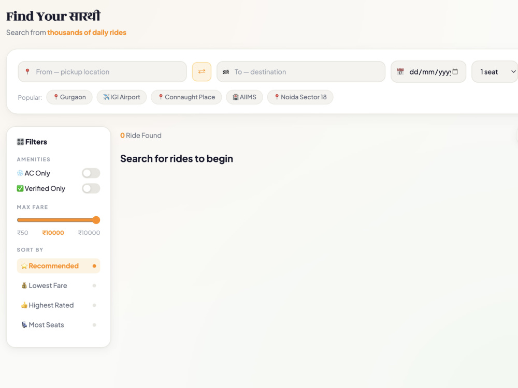The width and height of the screenshot is (518, 388).
Task: Click the ₹50 minimum fare label
Action: tap(22, 233)
